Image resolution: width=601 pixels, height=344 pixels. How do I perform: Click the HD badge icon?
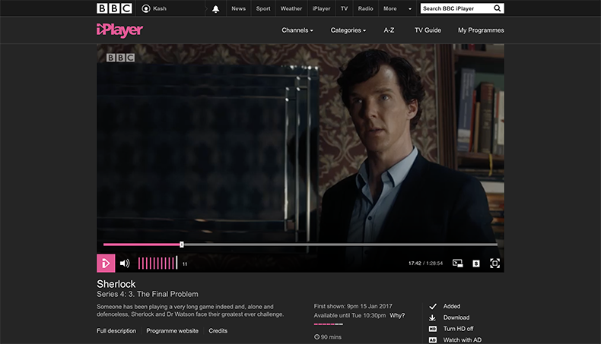[x=433, y=329]
